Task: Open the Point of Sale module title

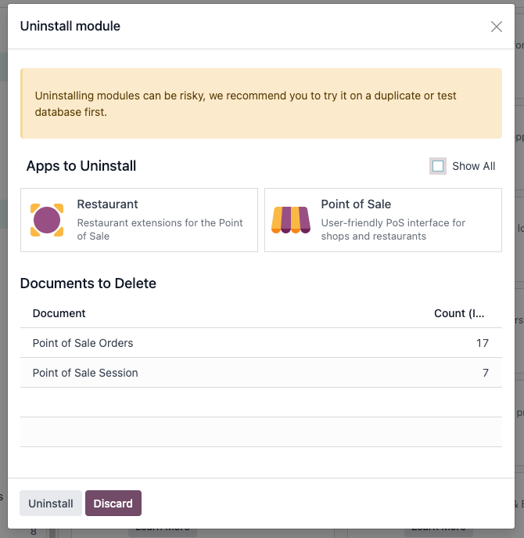Action: [x=356, y=204]
